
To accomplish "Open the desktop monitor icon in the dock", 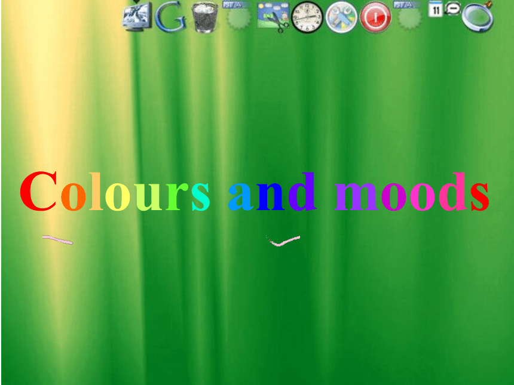I will coord(137,16).
